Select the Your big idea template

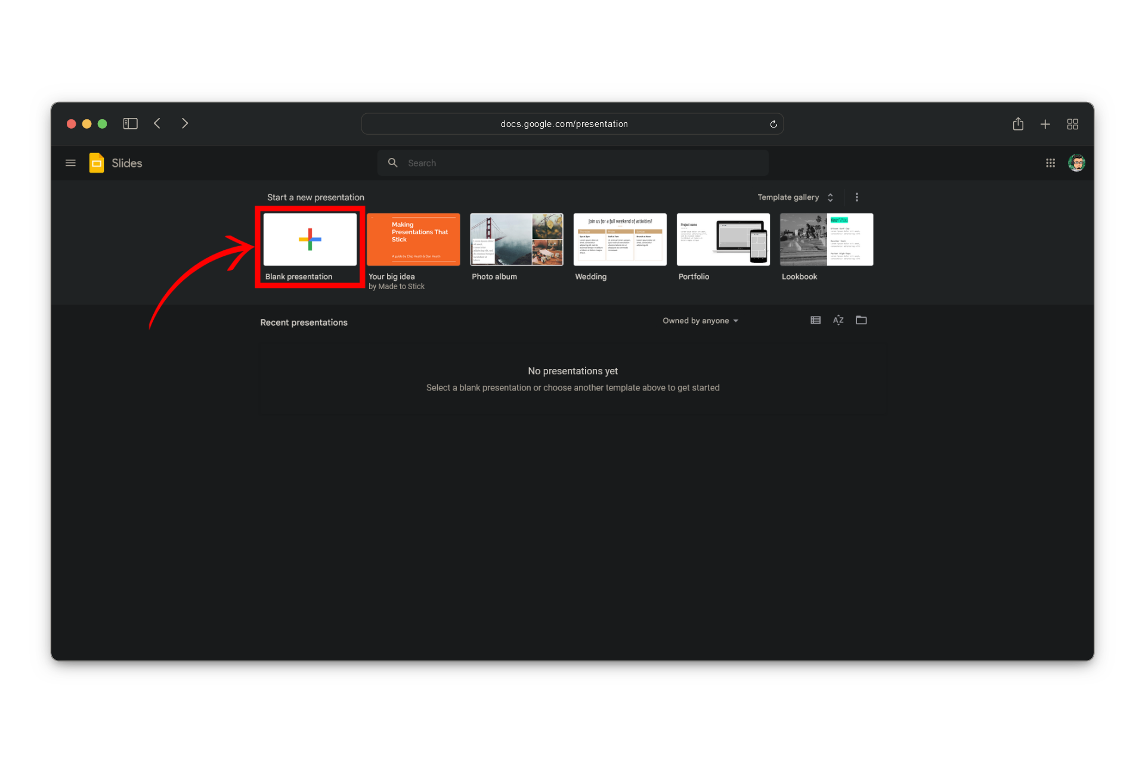coord(413,240)
